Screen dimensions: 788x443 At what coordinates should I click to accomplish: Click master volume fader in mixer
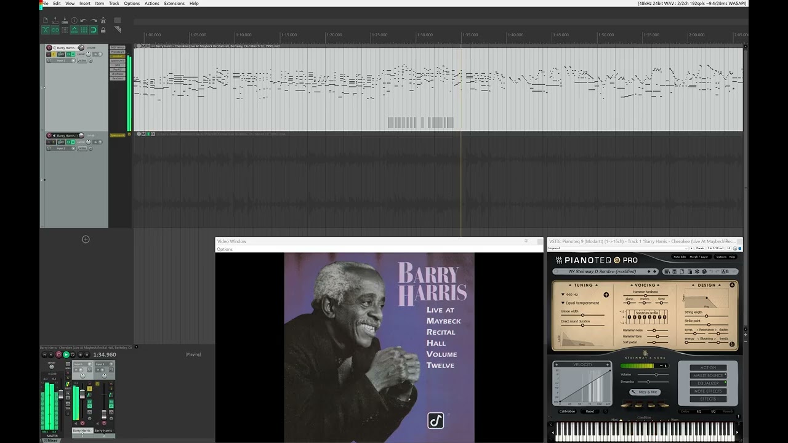click(x=61, y=394)
